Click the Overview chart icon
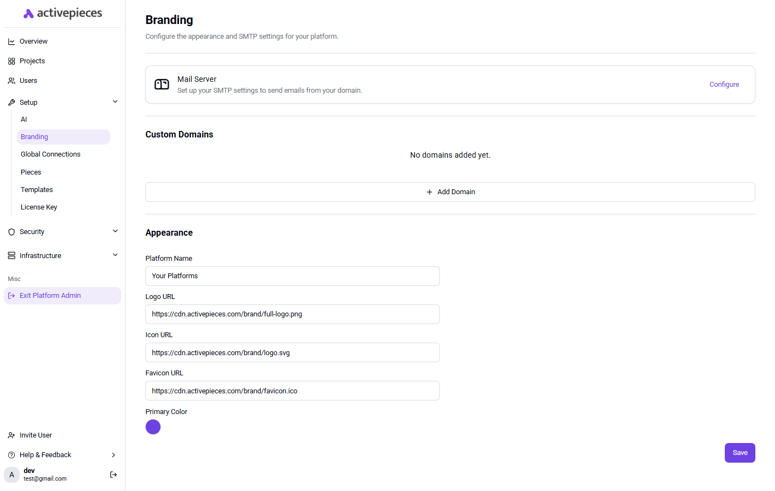775x491 pixels. 11,41
